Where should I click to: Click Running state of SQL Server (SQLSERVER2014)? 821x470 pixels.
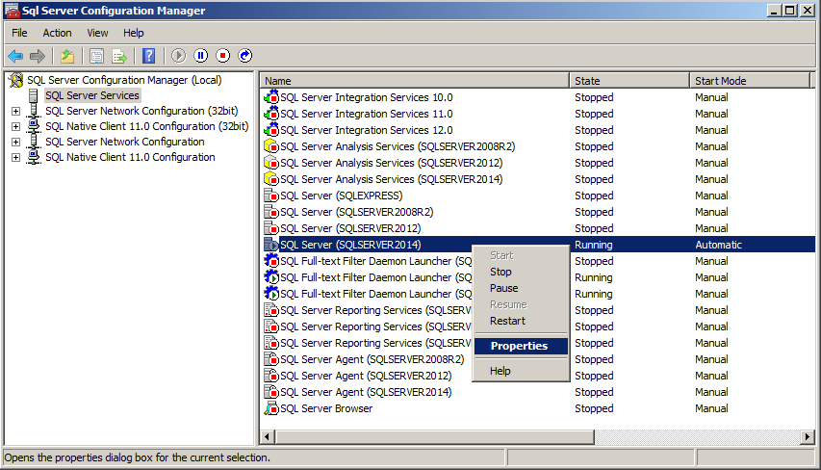pyautogui.click(x=593, y=245)
